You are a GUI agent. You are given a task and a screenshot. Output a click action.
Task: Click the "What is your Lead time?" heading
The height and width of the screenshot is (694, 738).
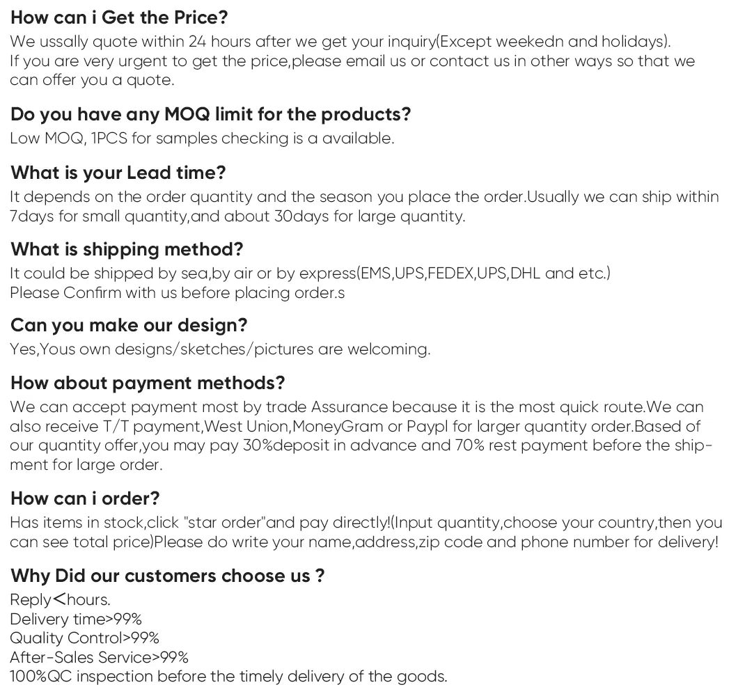(x=118, y=173)
